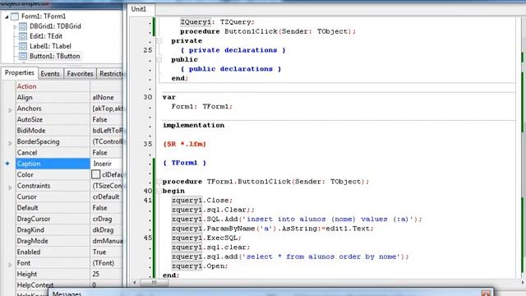Expand the Anchors property
The image size is (526, 296).
coord(10,109)
